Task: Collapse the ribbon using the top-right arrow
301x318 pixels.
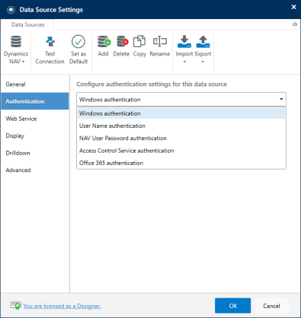Action: [x=295, y=24]
